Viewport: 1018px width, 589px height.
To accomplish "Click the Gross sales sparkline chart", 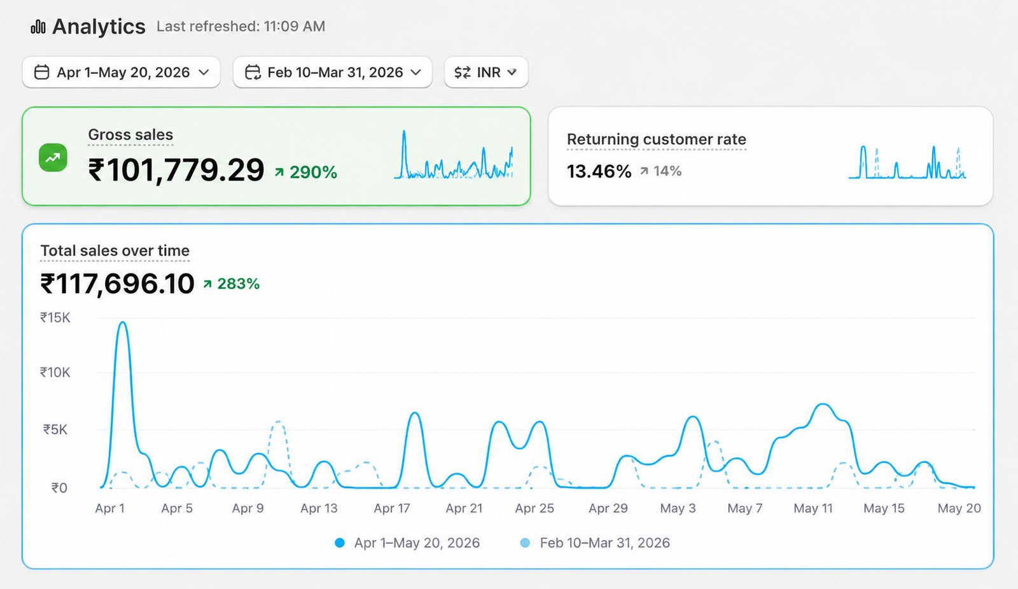I will (x=454, y=155).
